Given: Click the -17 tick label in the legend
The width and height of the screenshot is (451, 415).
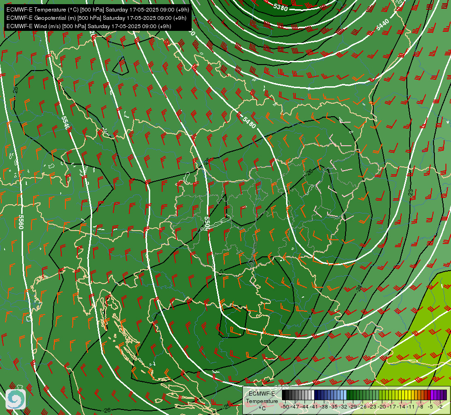Looking at the screenshot, I should (x=392, y=407).
